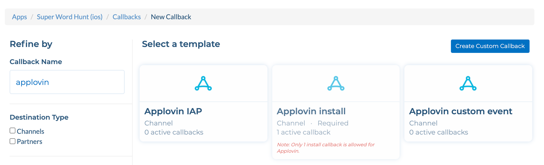
Task: Open Super Word Hunt (ios) breadcrumb link
Action: pos(70,17)
